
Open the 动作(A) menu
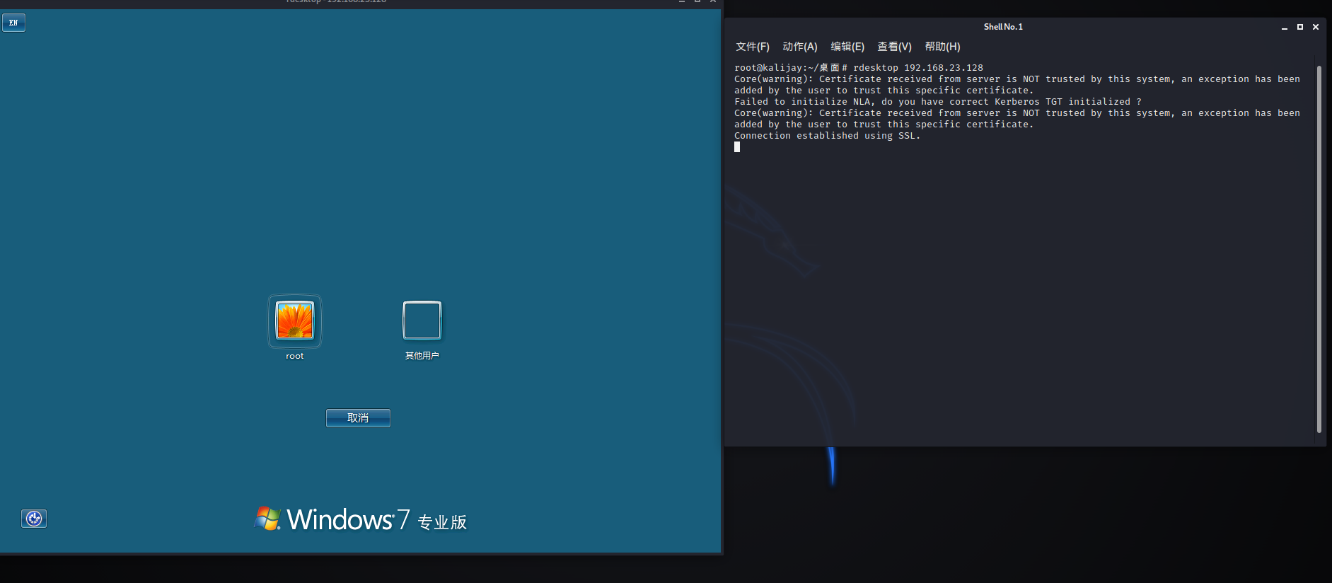799,47
